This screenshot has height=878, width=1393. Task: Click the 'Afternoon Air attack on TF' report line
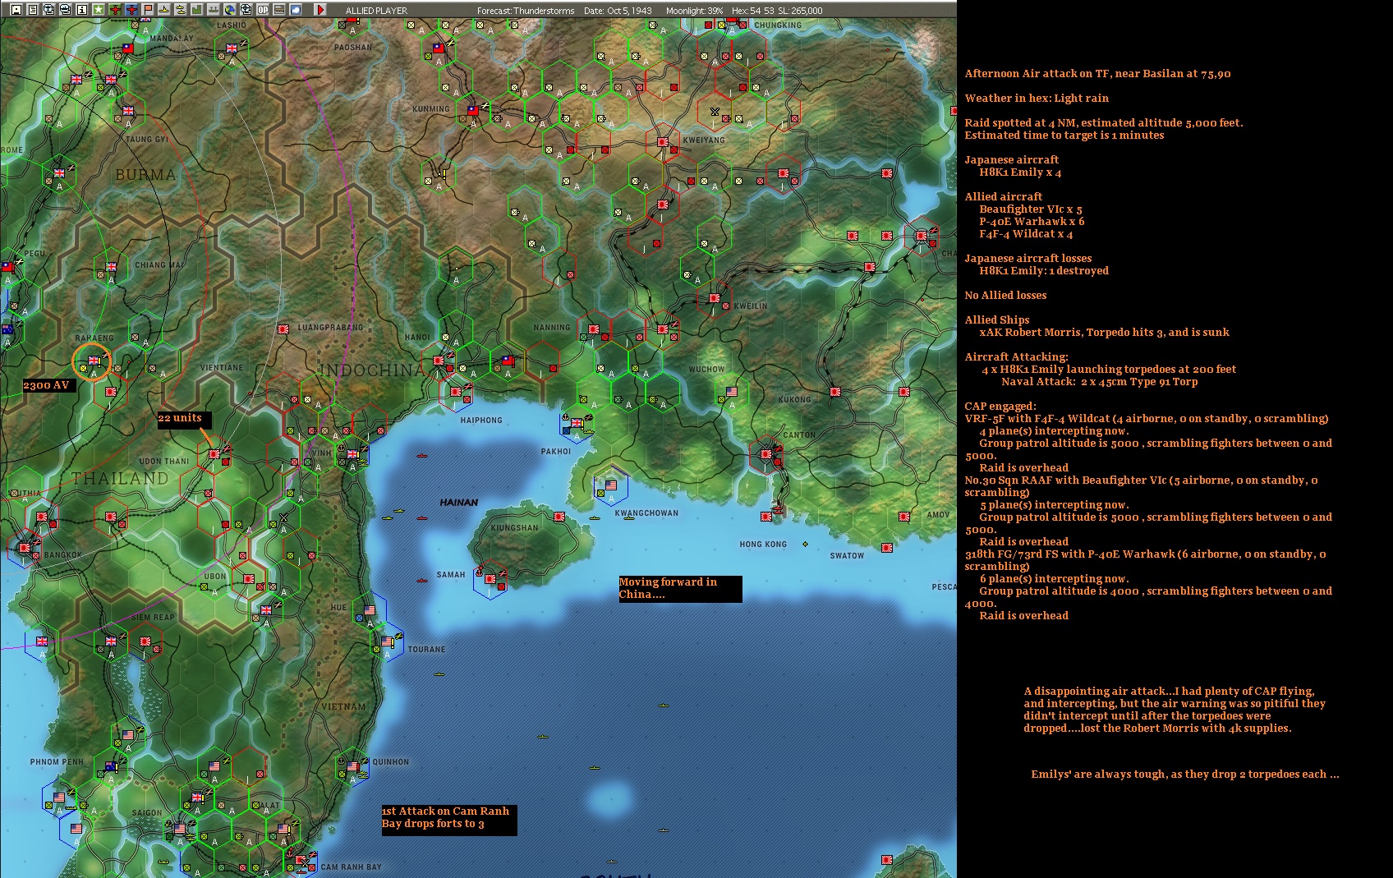point(1097,74)
